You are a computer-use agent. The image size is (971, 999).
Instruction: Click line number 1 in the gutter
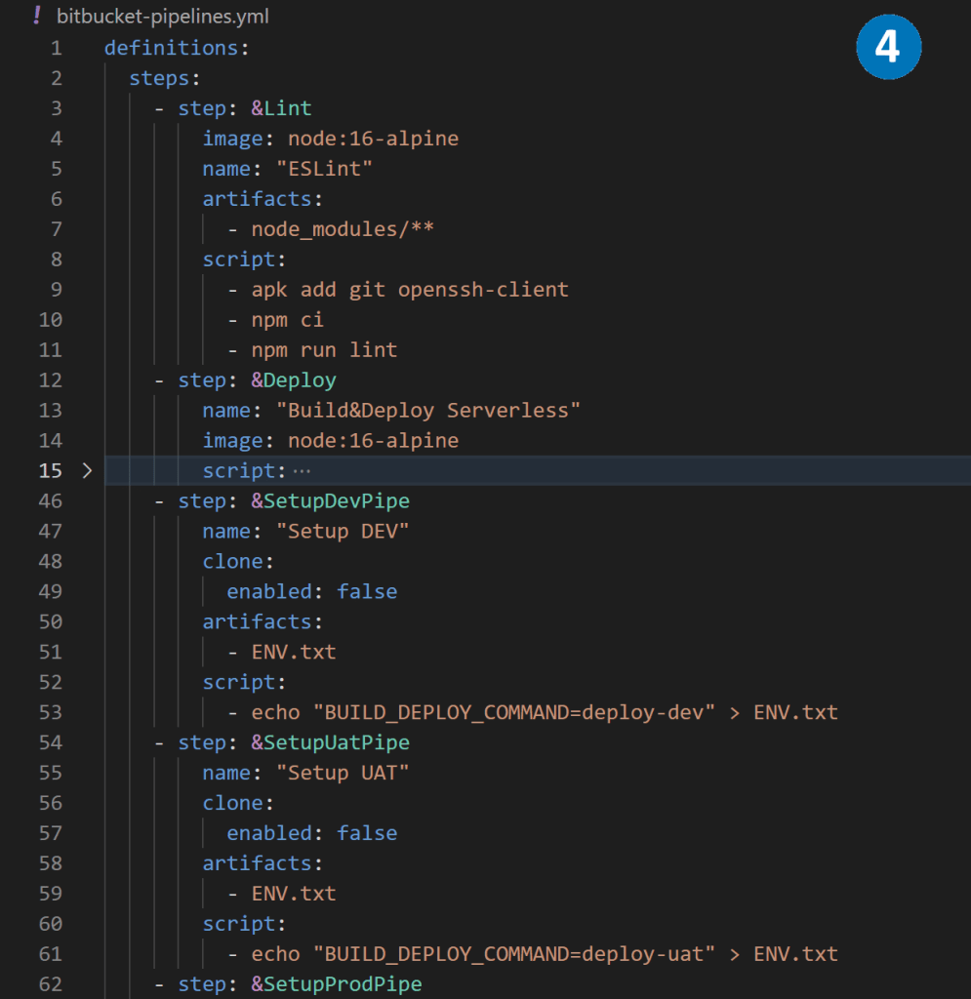pyautogui.click(x=56, y=48)
